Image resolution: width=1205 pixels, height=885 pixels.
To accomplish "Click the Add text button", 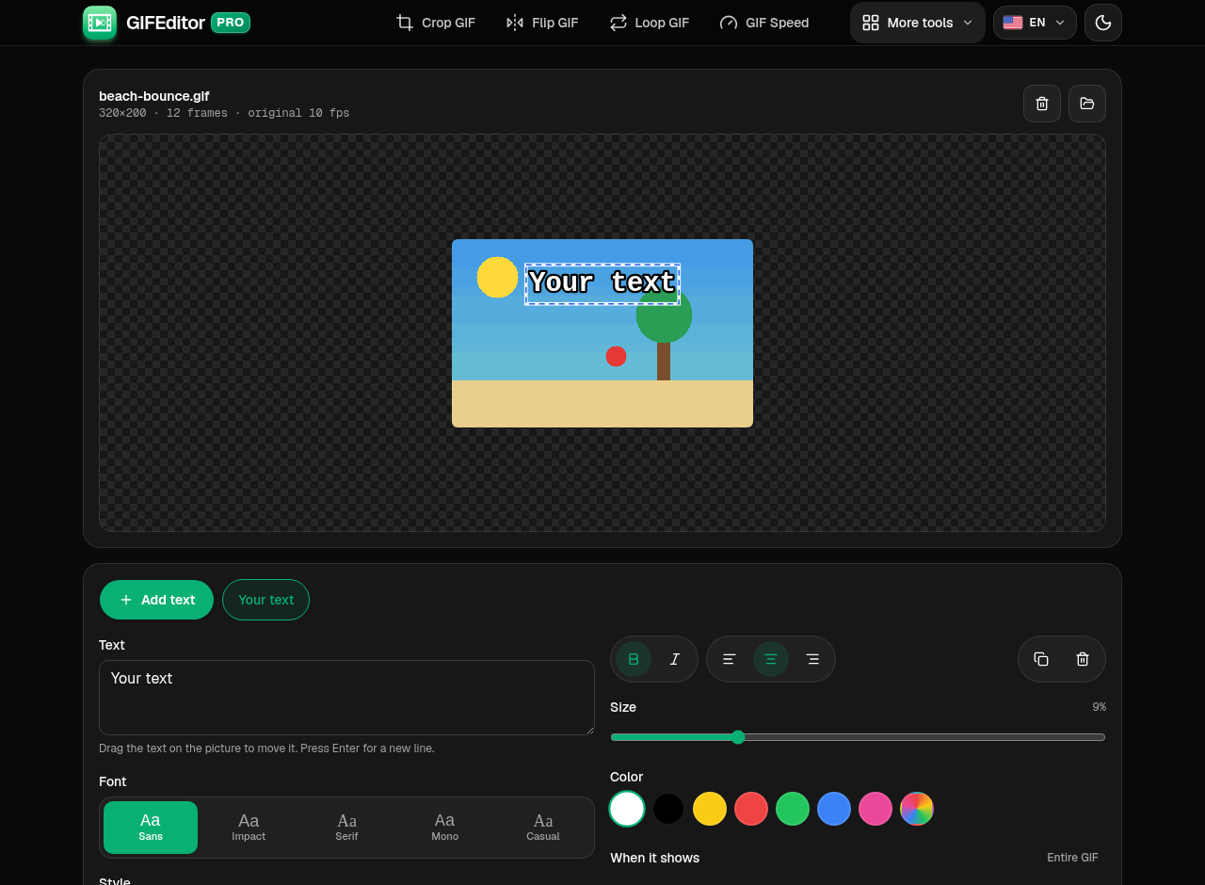I will [156, 600].
